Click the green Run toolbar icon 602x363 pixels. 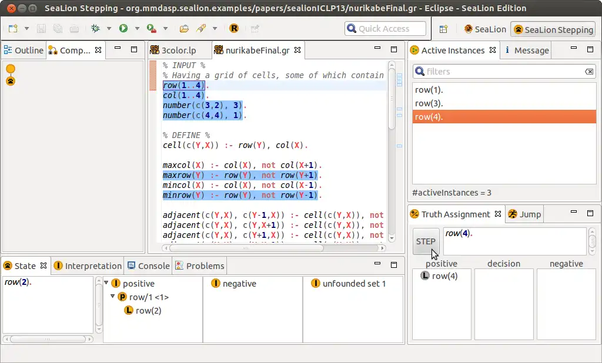click(123, 28)
